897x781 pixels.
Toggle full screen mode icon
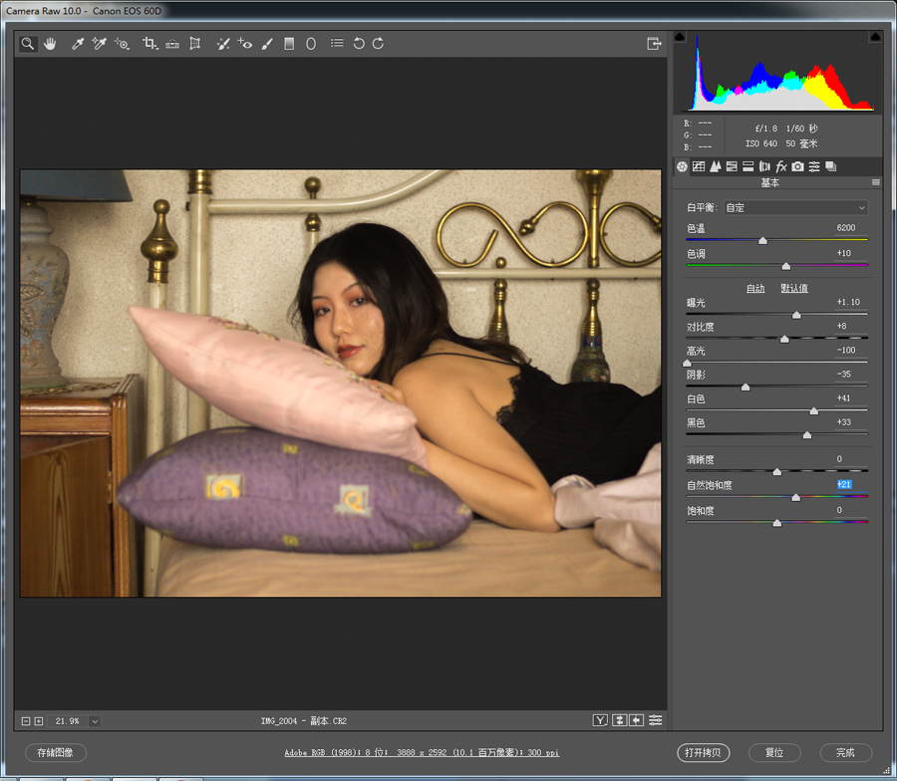[x=654, y=44]
